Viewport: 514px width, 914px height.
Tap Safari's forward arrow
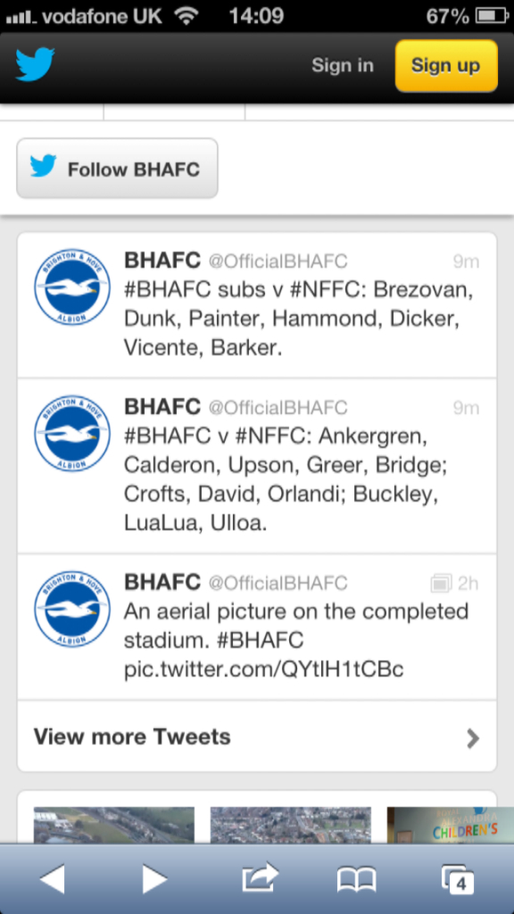click(154, 878)
